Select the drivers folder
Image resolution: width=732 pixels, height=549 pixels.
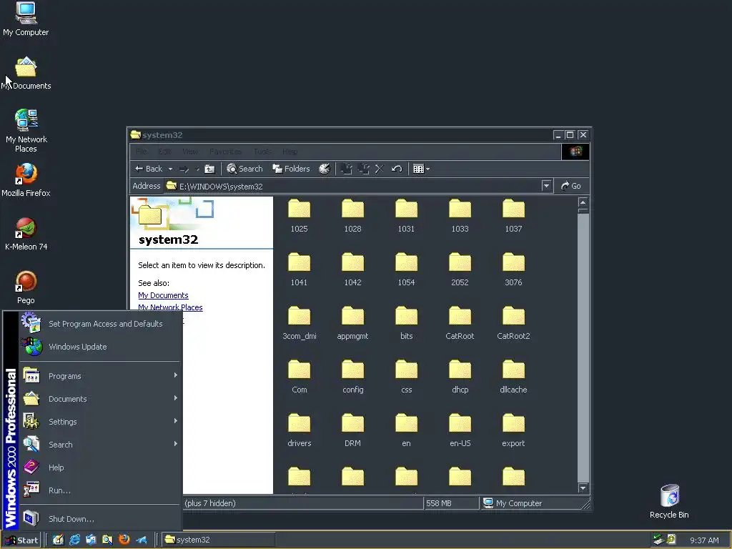300,430
